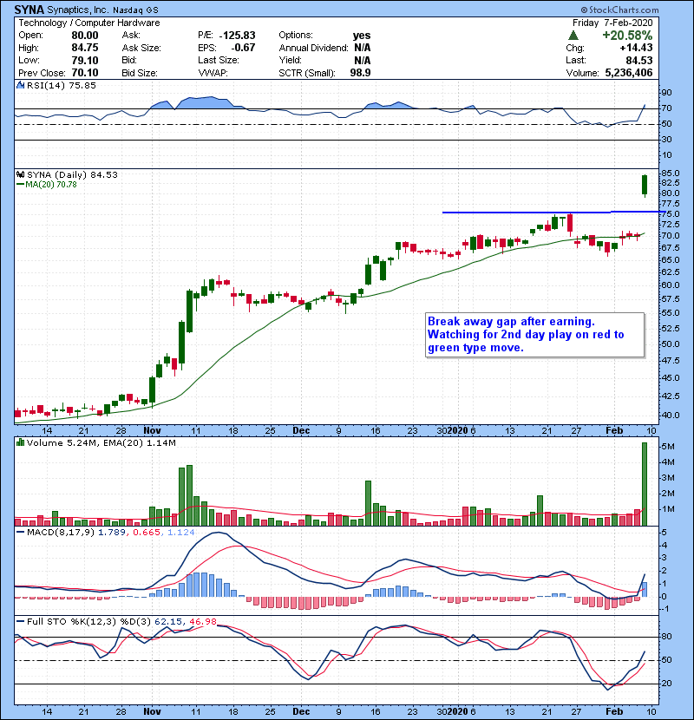Click the 85.0 price axis label
This screenshot has height=720, width=694.
[671, 173]
